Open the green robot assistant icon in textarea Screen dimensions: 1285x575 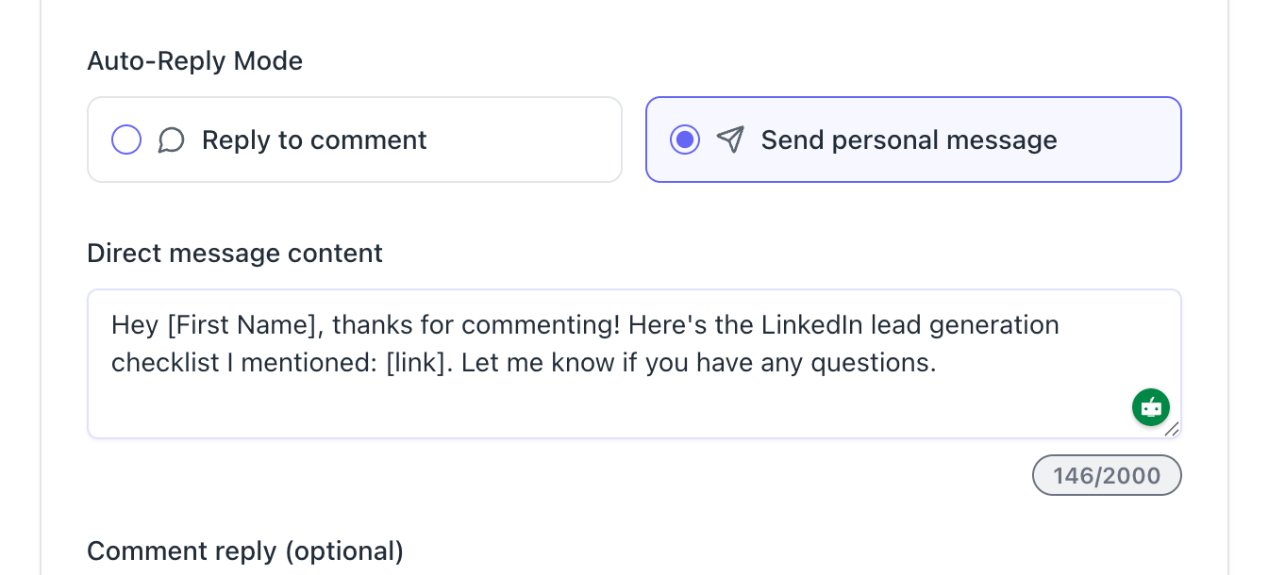[1150, 407]
